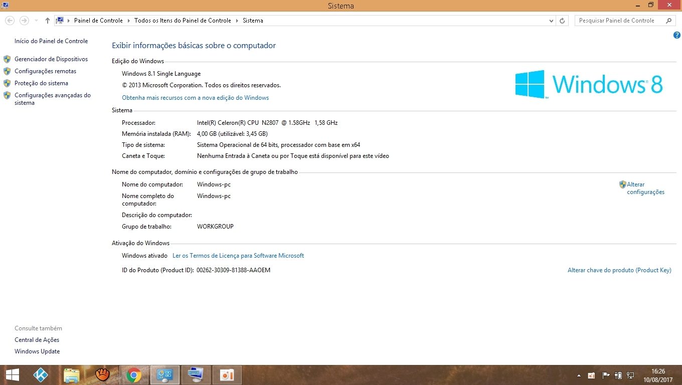This screenshot has height=385, width=682.
Task: Open File Explorer from the taskbar
Action: pyautogui.click(x=72, y=375)
